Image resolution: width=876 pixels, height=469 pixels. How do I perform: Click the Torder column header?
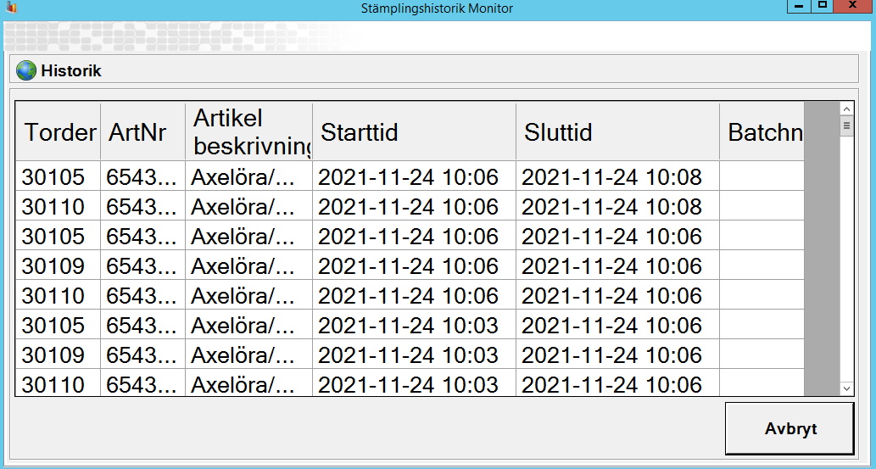tap(59, 132)
